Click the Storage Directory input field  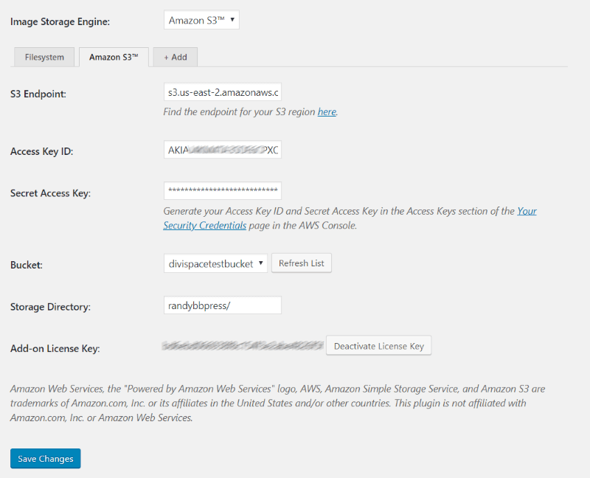(222, 305)
